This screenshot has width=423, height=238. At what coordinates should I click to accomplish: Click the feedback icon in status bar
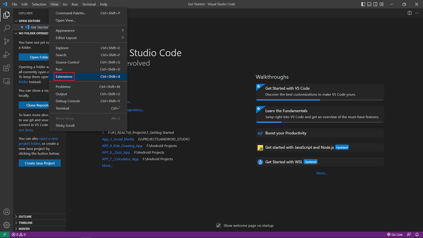[409, 234]
